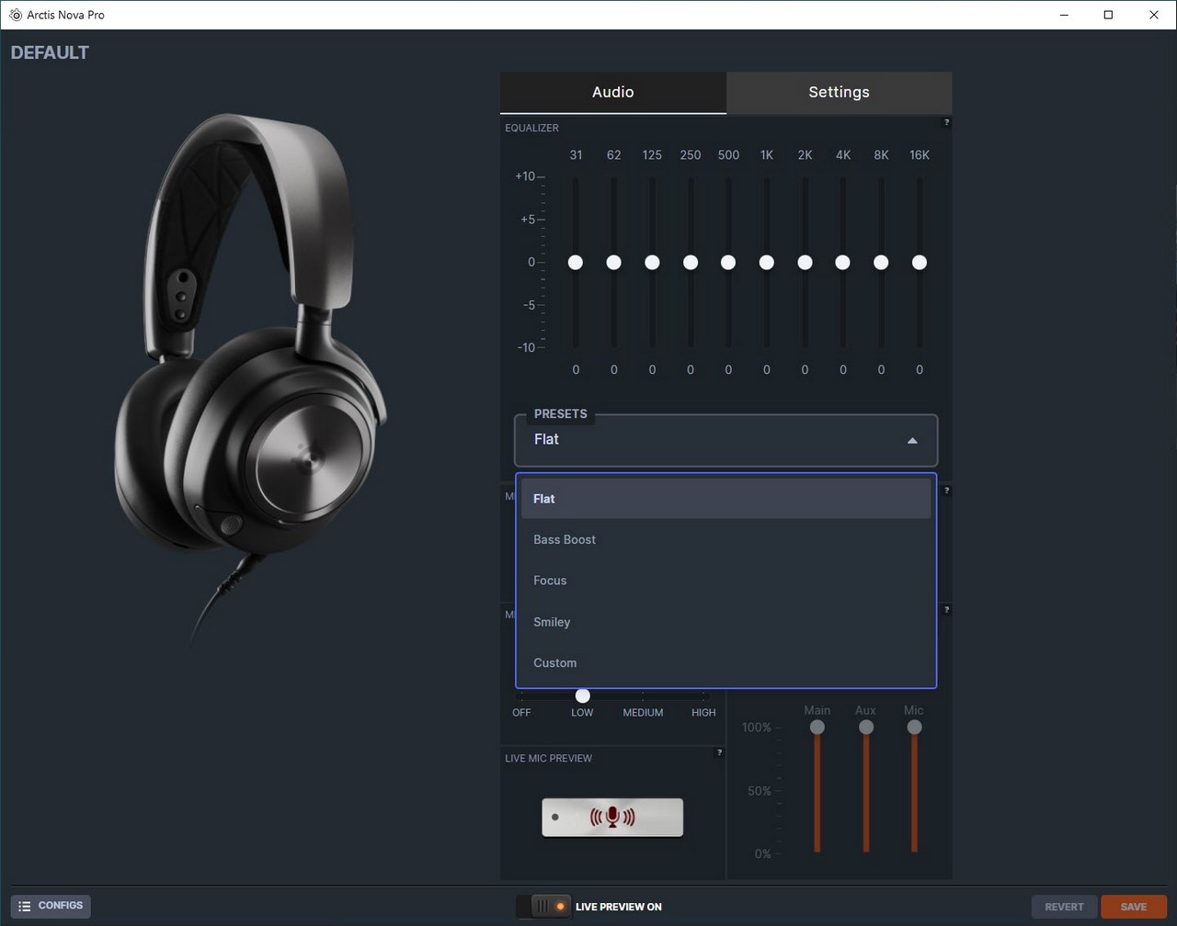The height and width of the screenshot is (926, 1177).
Task: Collapse the Presets dropdown arrow
Action: [x=912, y=441]
